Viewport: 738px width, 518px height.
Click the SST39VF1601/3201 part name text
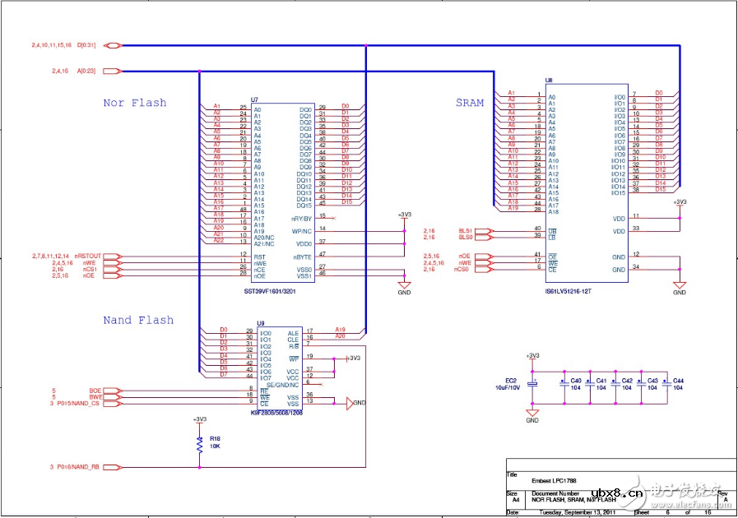pyautogui.click(x=281, y=292)
